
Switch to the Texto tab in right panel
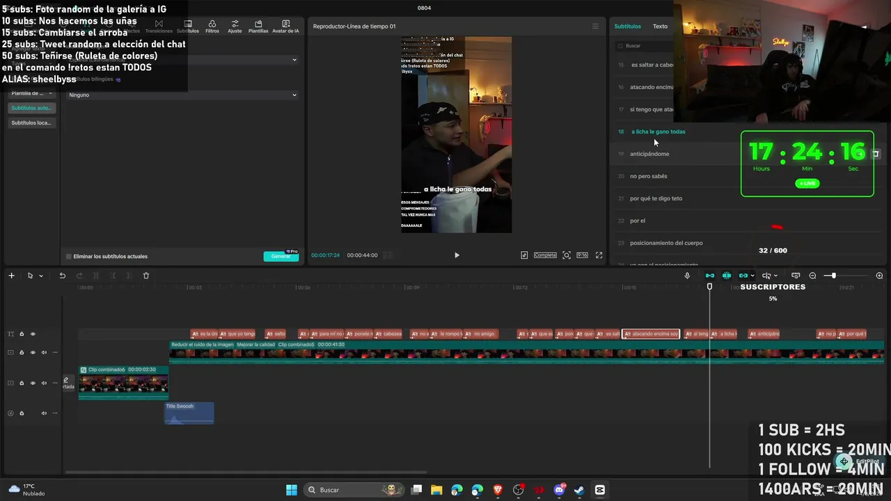pos(660,26)
